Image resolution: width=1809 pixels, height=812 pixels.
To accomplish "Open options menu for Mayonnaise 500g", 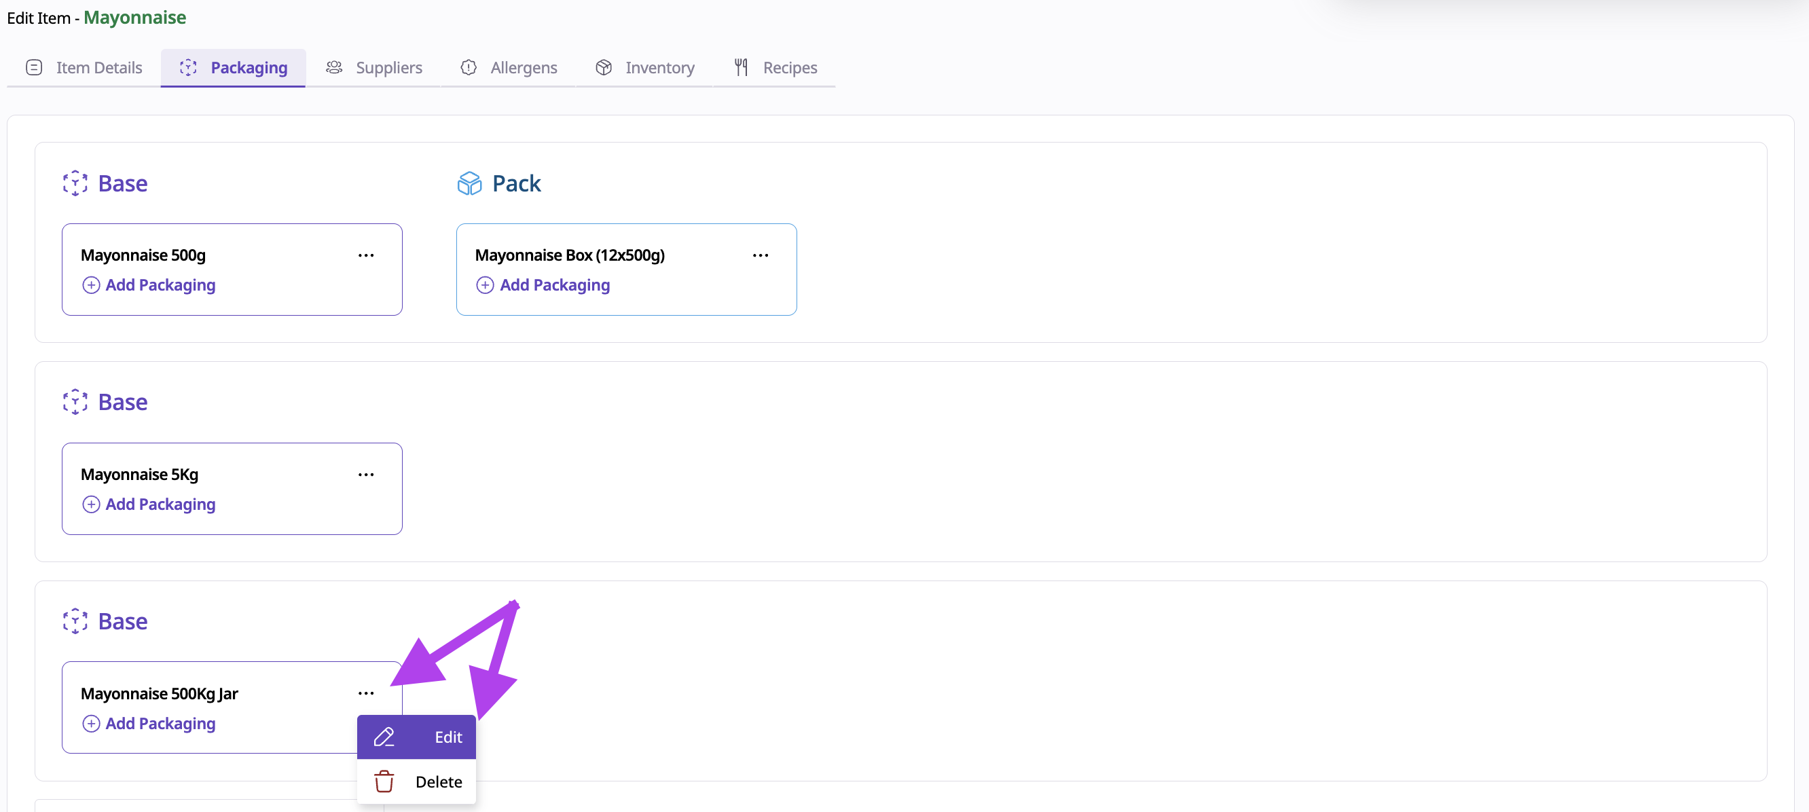I will coord(366,255).
